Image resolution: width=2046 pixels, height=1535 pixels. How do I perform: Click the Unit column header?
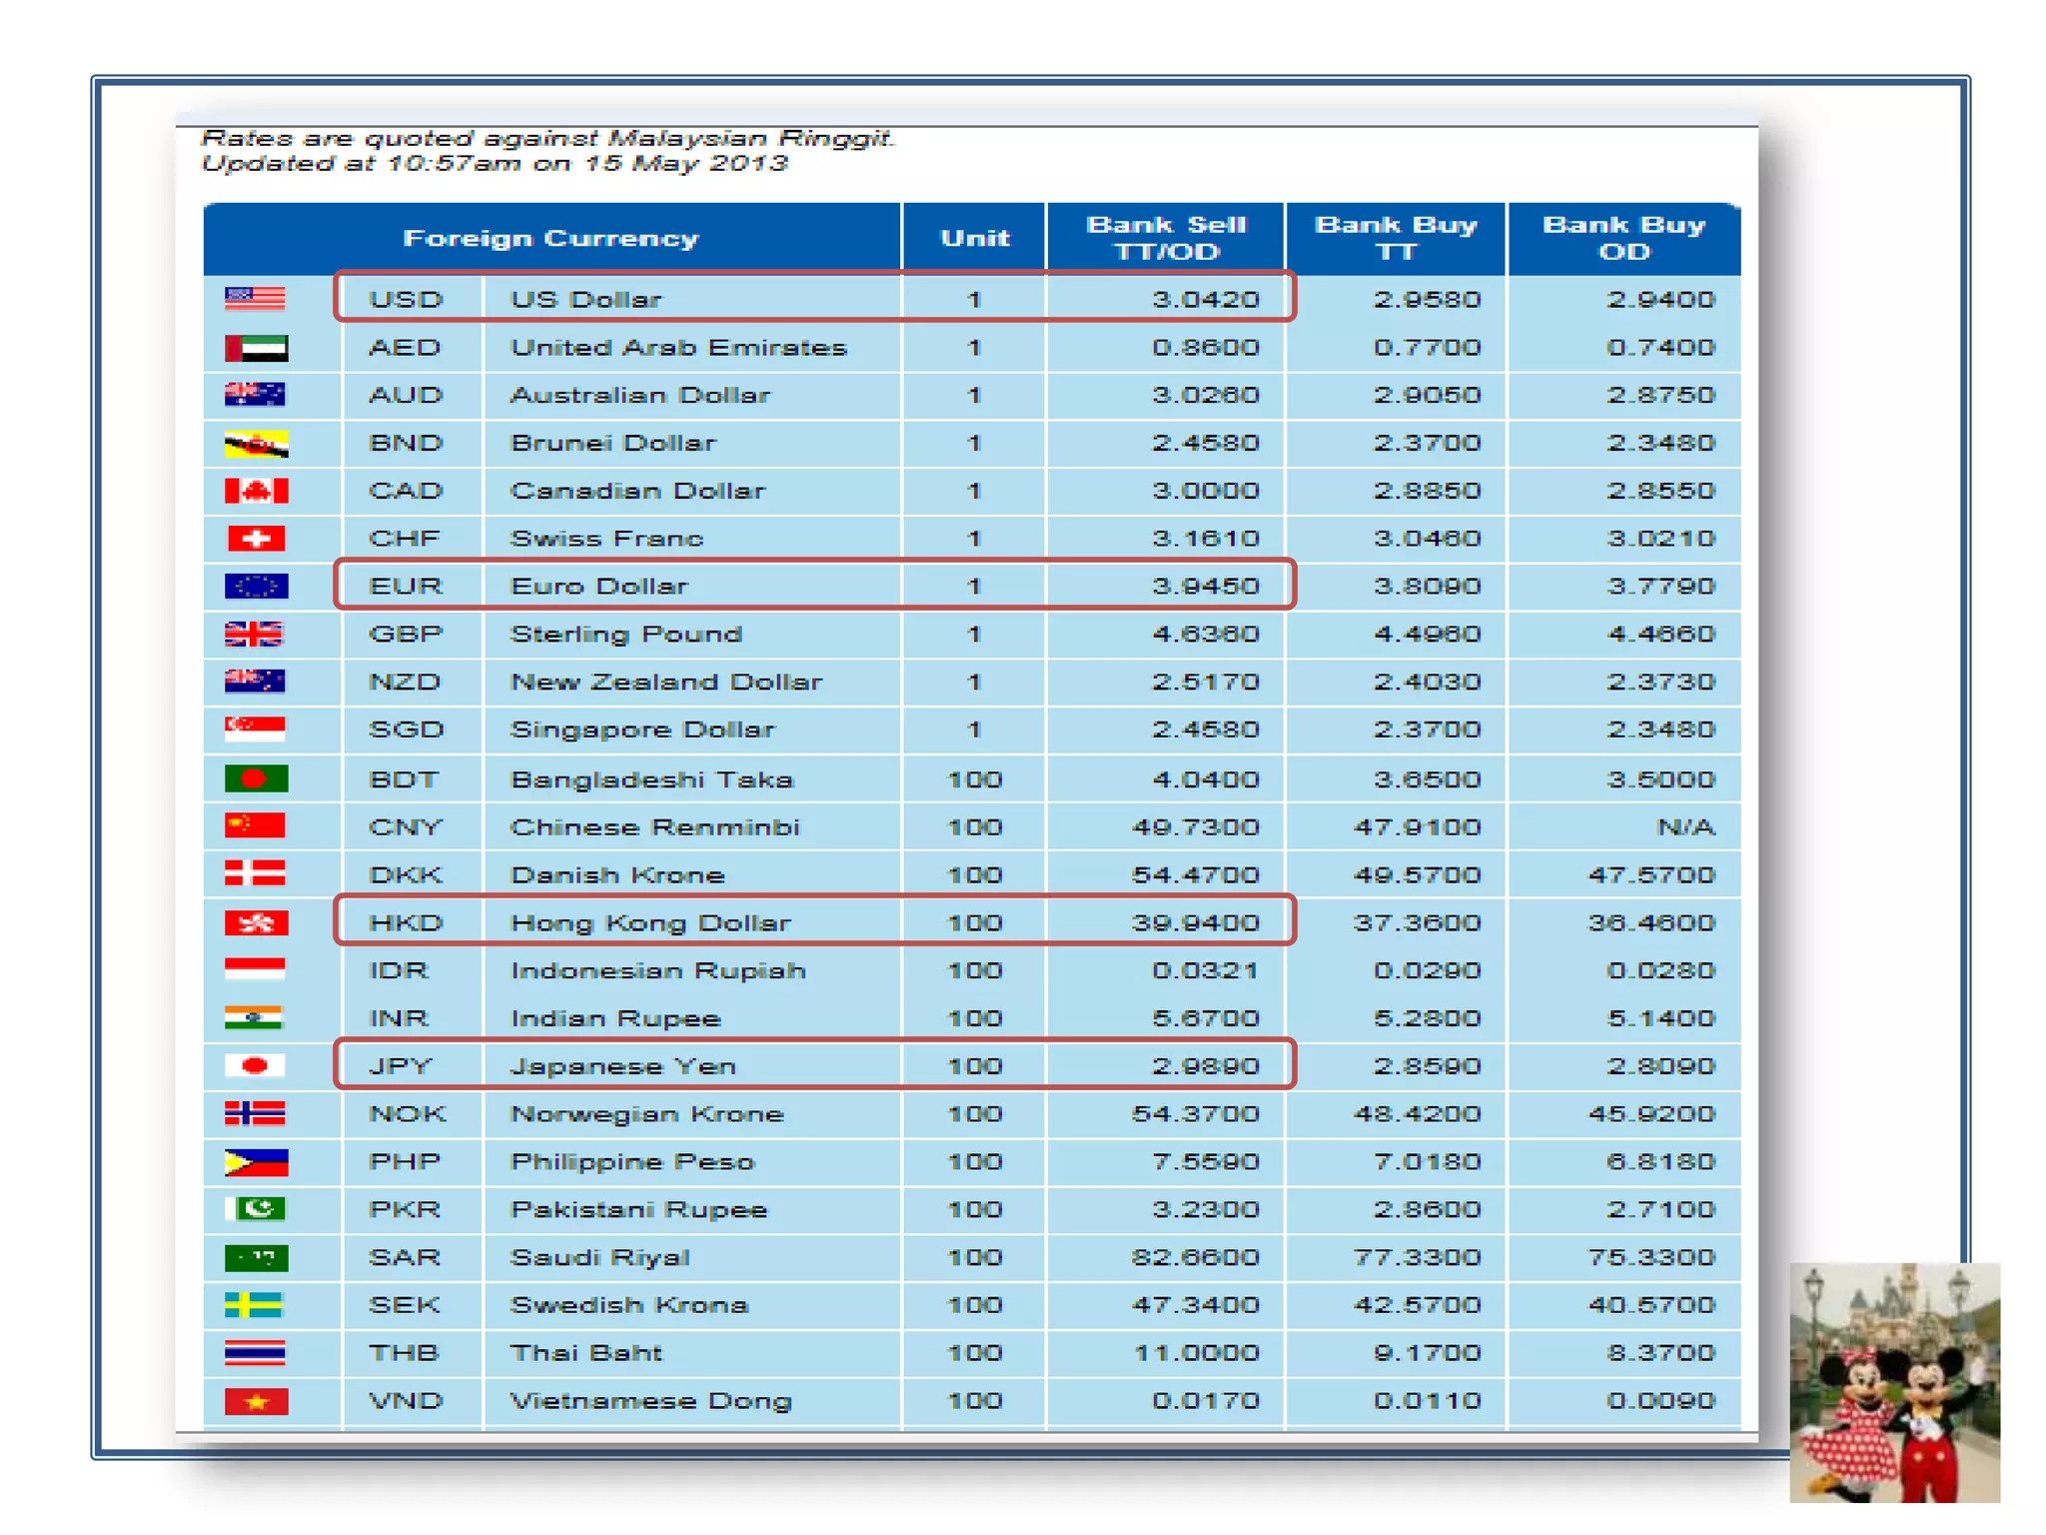click(974, 239)
